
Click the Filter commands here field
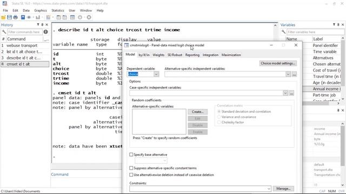[x=25, y=32]
